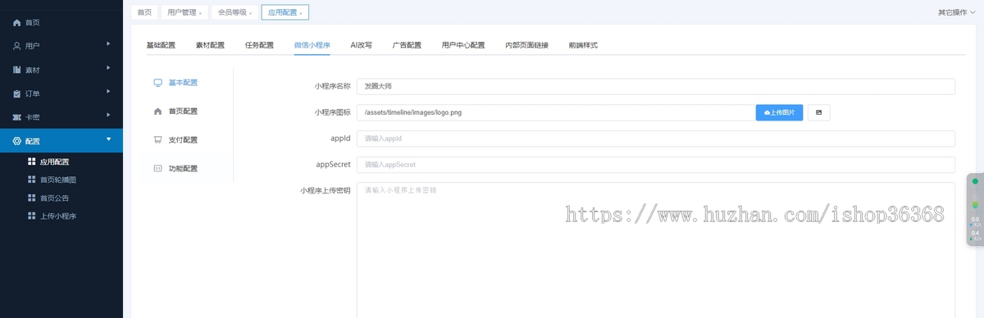Click the 素材 materials icon in sidebar

(x=16, y=70)
